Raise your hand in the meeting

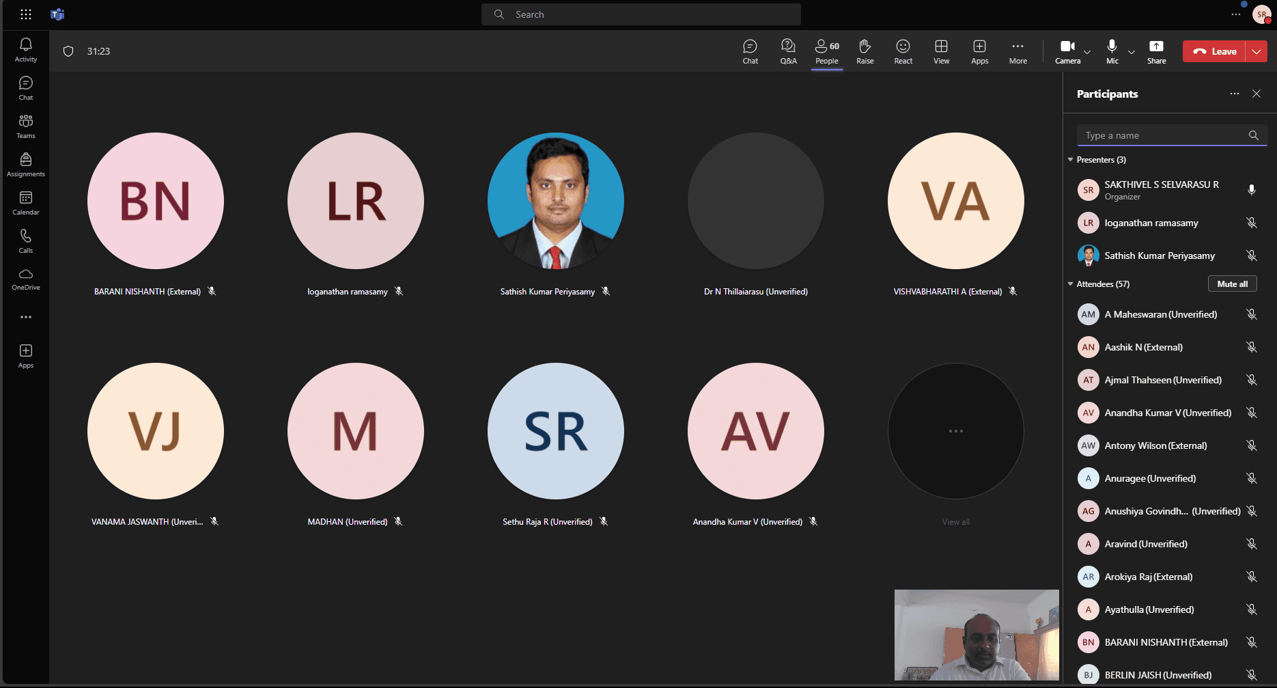[x=865, y=51]
